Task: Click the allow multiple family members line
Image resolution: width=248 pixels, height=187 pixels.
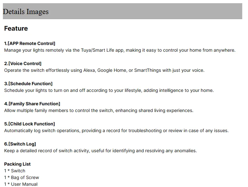Action: 99,110
